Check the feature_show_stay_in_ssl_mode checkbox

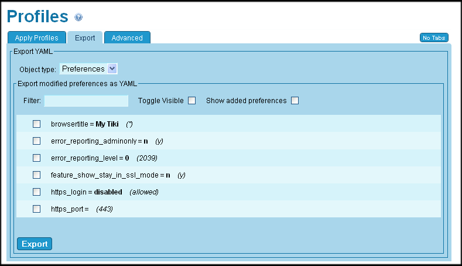point(36,175)
